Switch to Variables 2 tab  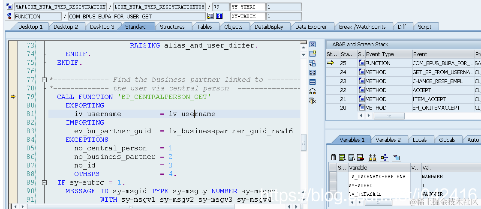388,140
